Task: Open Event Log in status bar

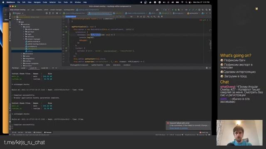Action: [204, 132]
